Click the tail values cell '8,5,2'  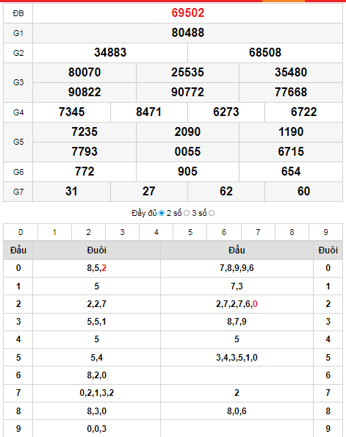pos(97,268)
